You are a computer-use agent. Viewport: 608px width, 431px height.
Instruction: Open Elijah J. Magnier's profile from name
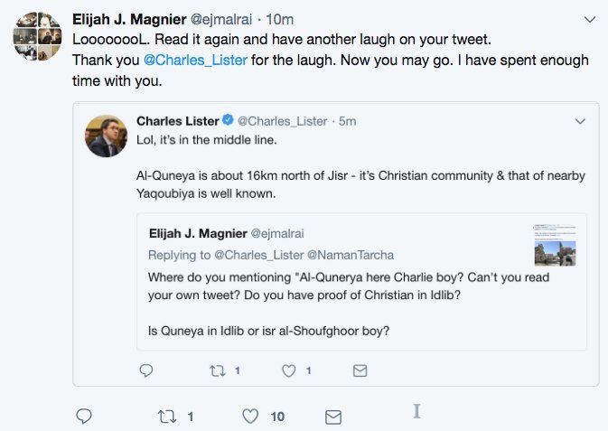129,19
